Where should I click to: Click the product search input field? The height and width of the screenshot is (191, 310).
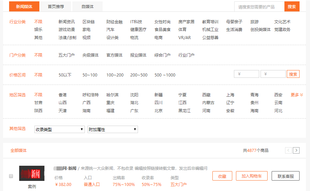259,7
